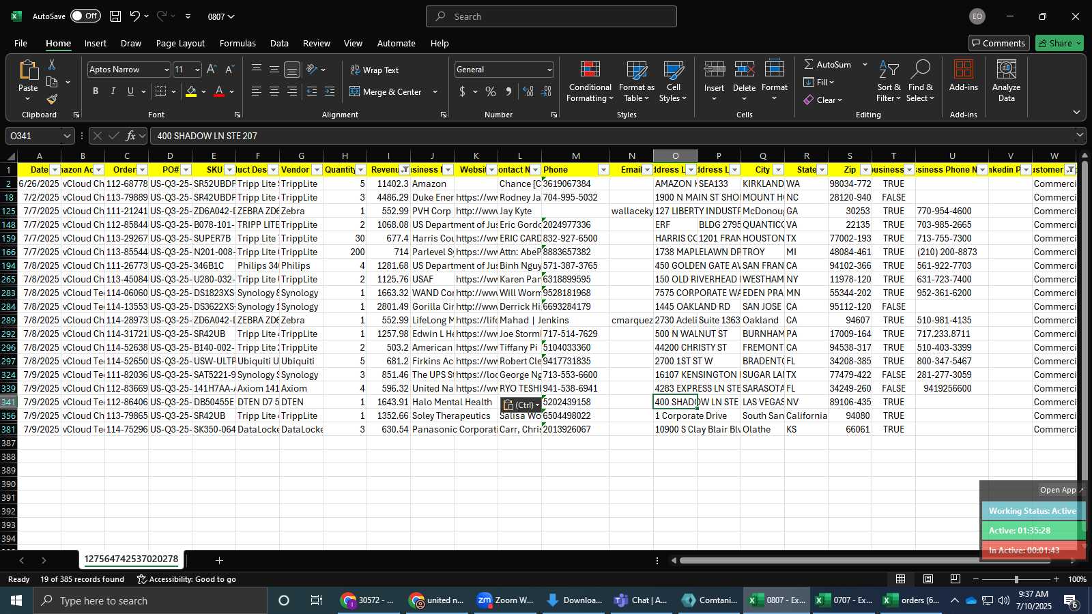The width and height of the screenshot is (1092, 614).
Task: Open Conditional Formatting
Action: [x=590, y=82]
